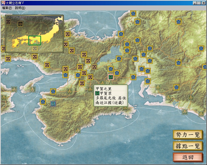Open the 據點一覽 stronghold list
Viewport: 207px width, 165px height.
point(188,146)
